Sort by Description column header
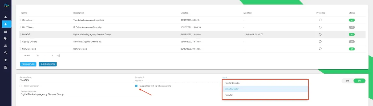This screenshot has height=106, width=373. pyautogui.click(x=79, y=13)
